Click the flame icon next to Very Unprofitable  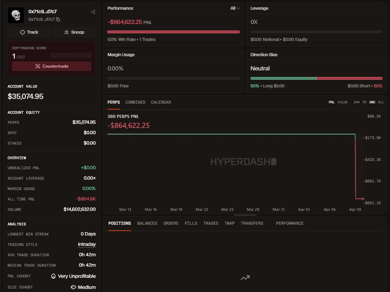pos(53,276)
